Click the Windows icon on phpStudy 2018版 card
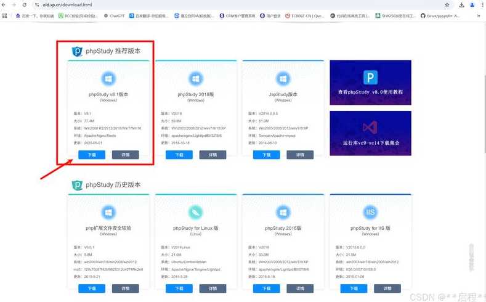The width and height of the screenshot is (486, 302). pyautogui.click(x=196, y=79)
